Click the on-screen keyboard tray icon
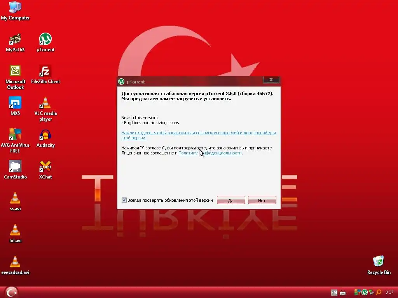 tap(343, 293)
